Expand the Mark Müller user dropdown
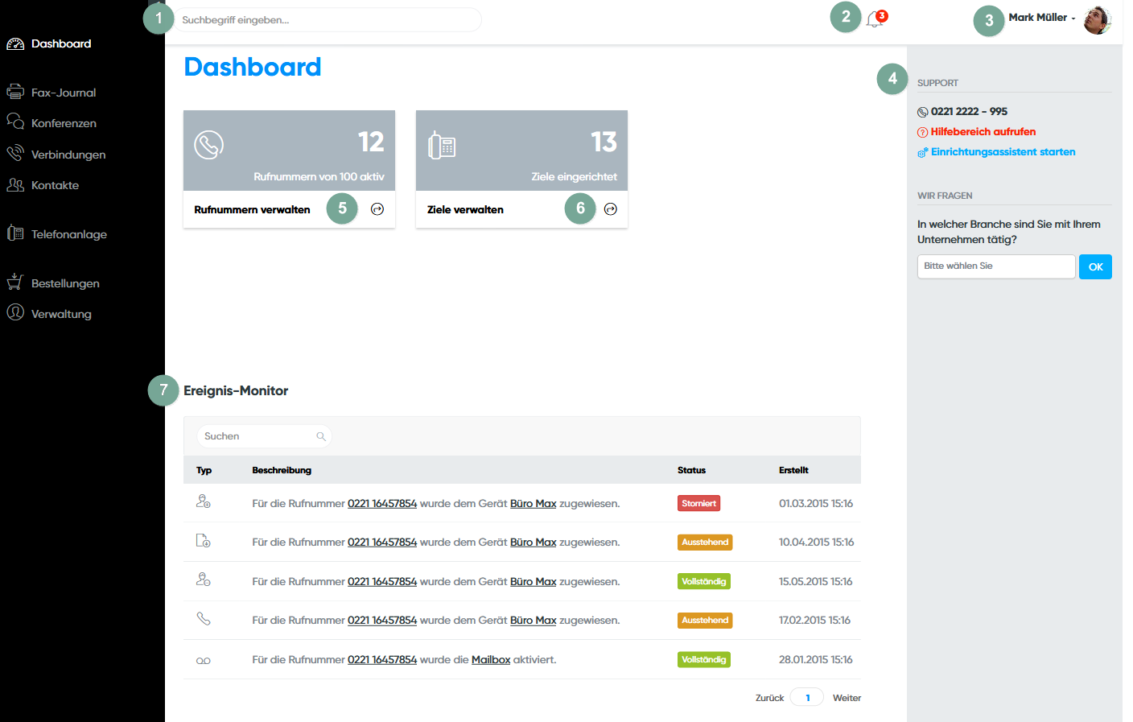 (x=1041, y=18)
